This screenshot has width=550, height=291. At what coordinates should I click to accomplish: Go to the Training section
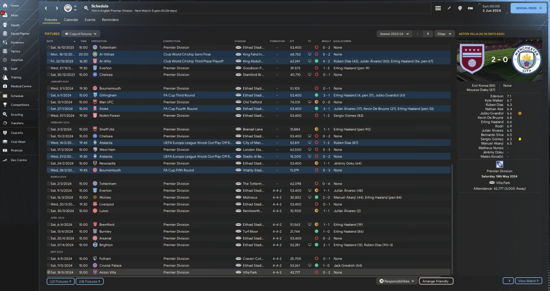coord(16,77)
